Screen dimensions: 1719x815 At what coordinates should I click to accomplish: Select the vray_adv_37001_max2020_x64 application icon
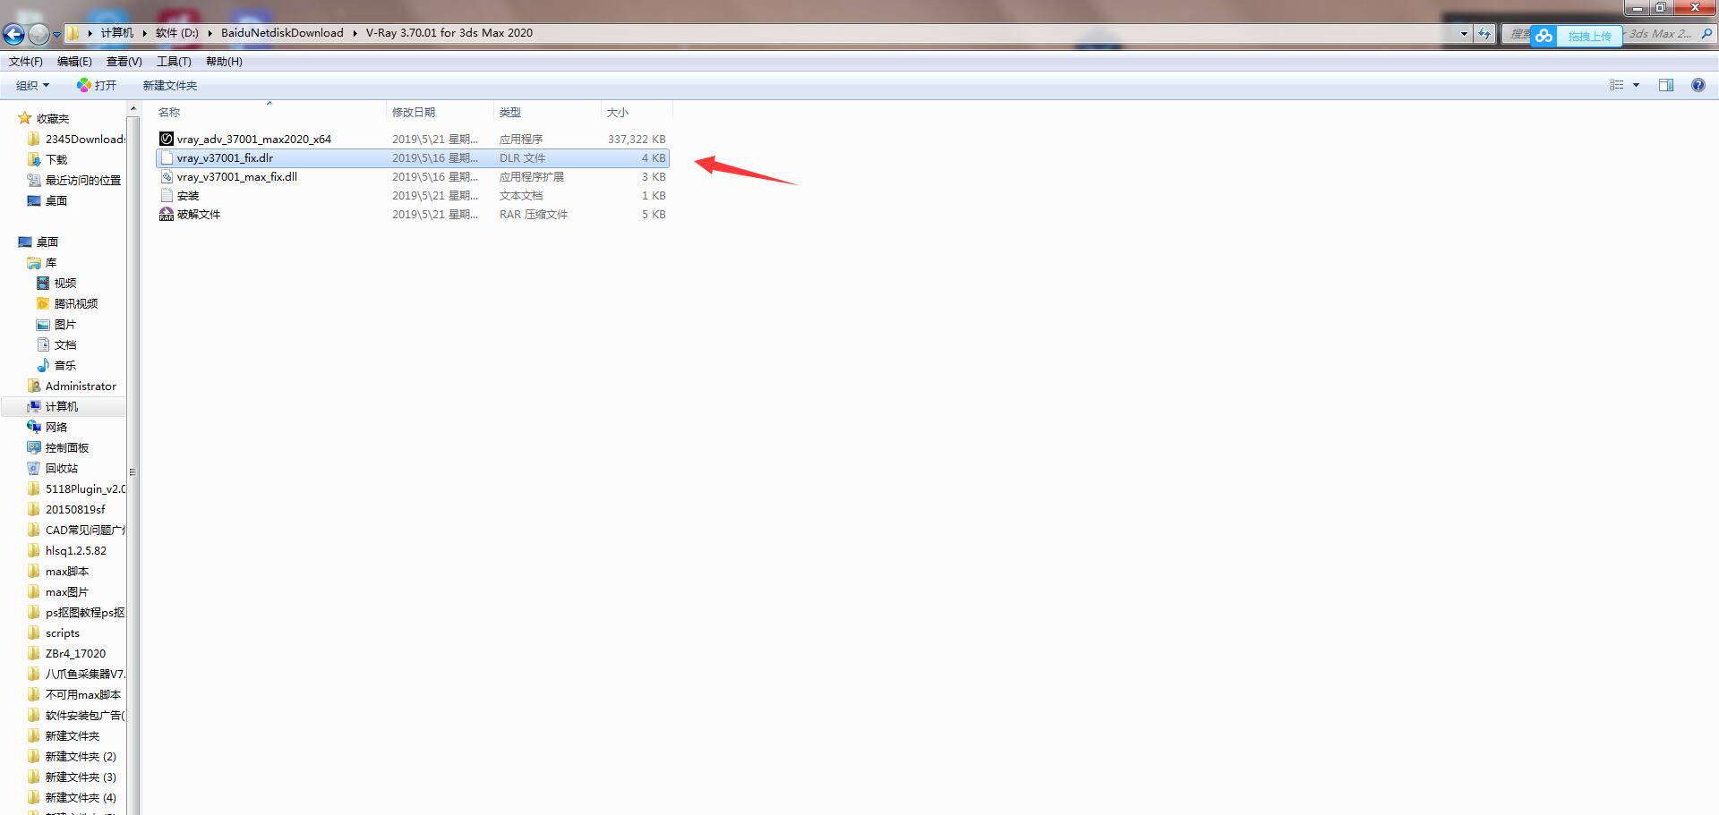167,139
